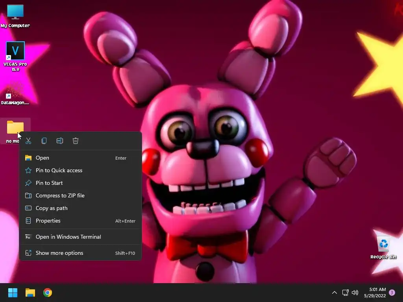Select the My Computer desktop icon
This screenshot has width=403, height=302.
click(x=15, y=16)
